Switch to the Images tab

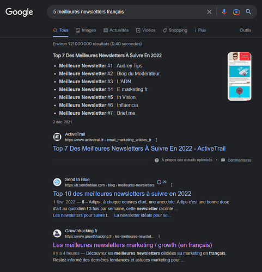pyautogui.click(x=86, y=30)
